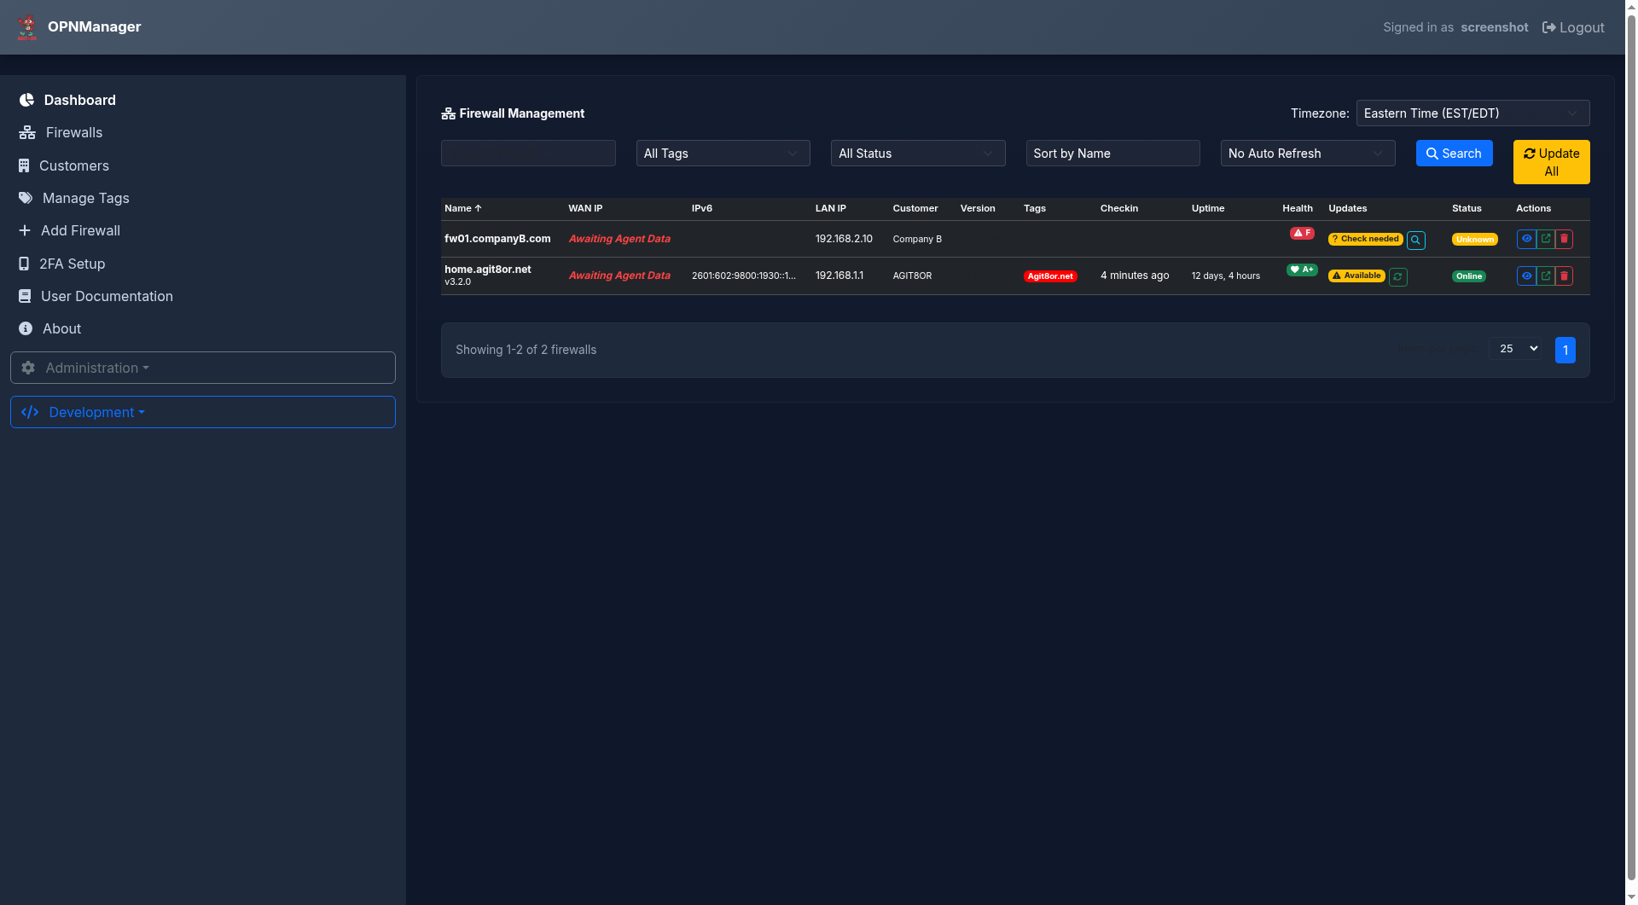Click the blue Search button

(1453, 154)
